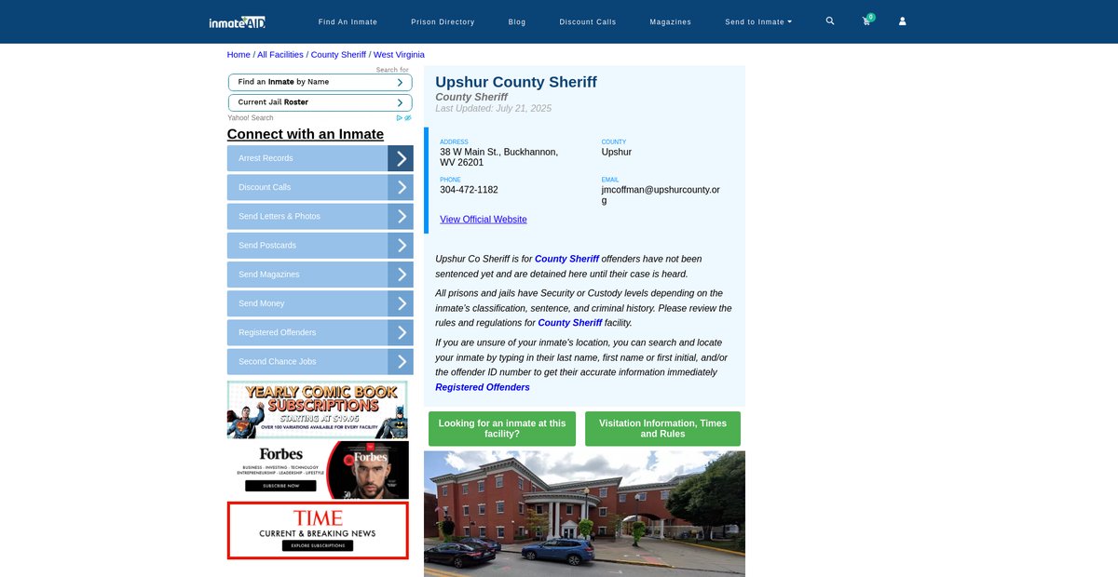Go to Home breadcrumb link
This screenshot has width=1118, height=577.
coord(239,55)
